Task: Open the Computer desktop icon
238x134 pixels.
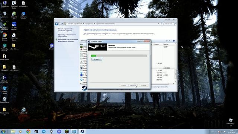Action: [4, 4]
